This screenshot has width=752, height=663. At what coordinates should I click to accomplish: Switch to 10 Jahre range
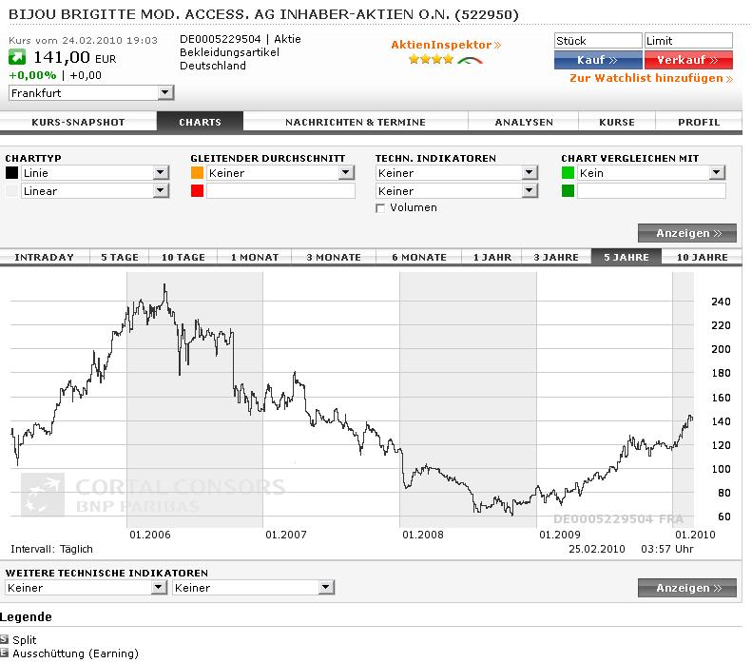[703, 257]
